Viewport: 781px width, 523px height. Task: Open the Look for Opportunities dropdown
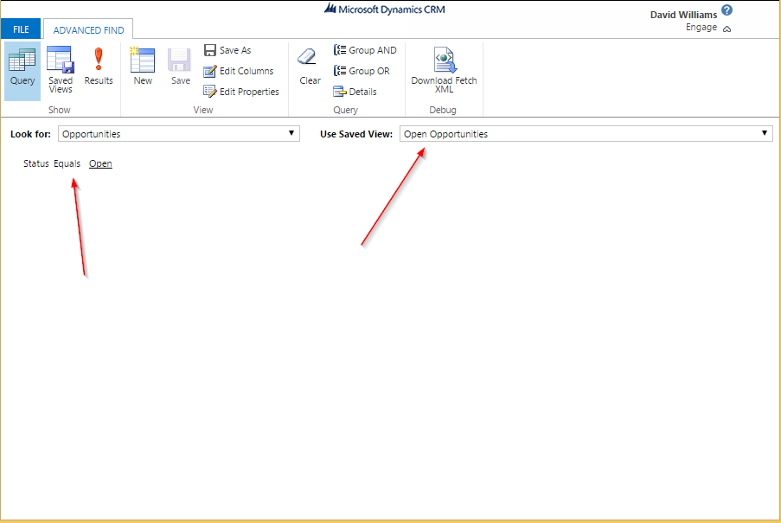tap(179, 134)
